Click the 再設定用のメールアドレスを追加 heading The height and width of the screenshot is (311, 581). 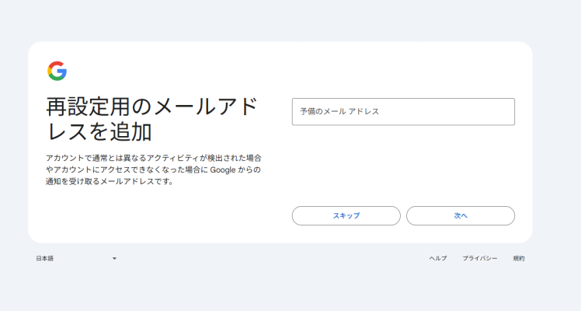point(151,119)
